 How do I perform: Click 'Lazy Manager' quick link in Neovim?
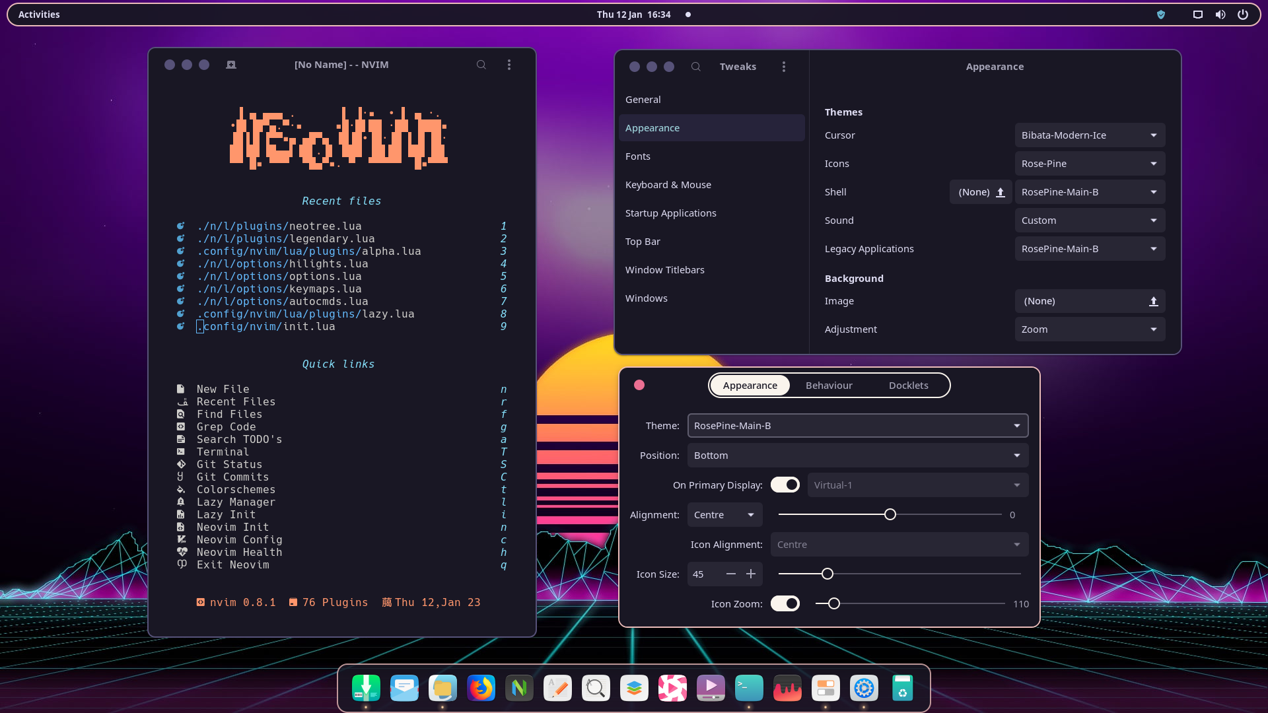click(341, 502)
